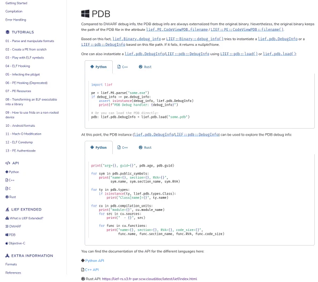Image resolution: width=318 pixels, height=282 pixels.
Task: Open the Python API documentation link
Action: [95, 260]
